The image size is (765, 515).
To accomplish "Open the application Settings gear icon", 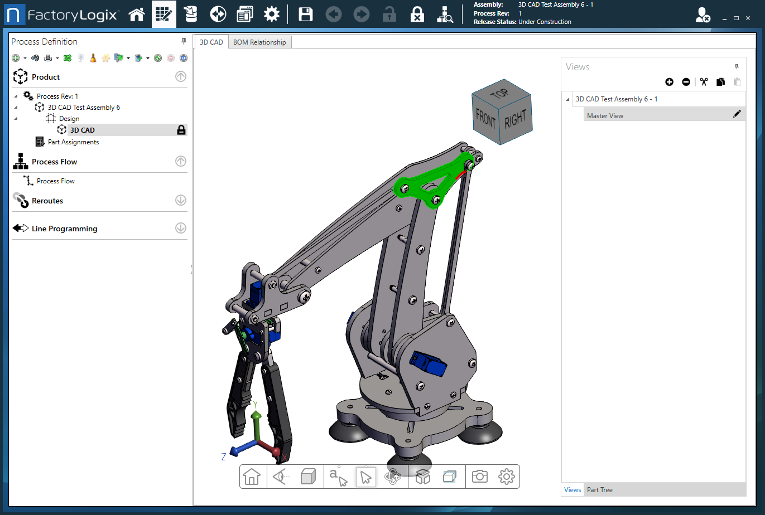I will (x=272, y=14).
